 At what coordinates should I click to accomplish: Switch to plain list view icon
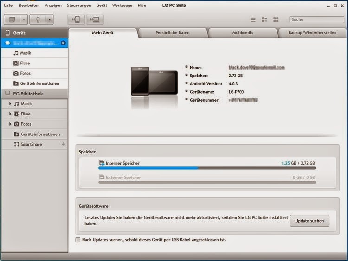tap(253, 20)
